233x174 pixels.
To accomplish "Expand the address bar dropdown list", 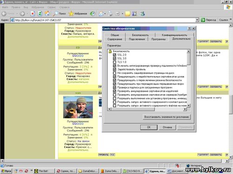I will click(x=197, y=20).
